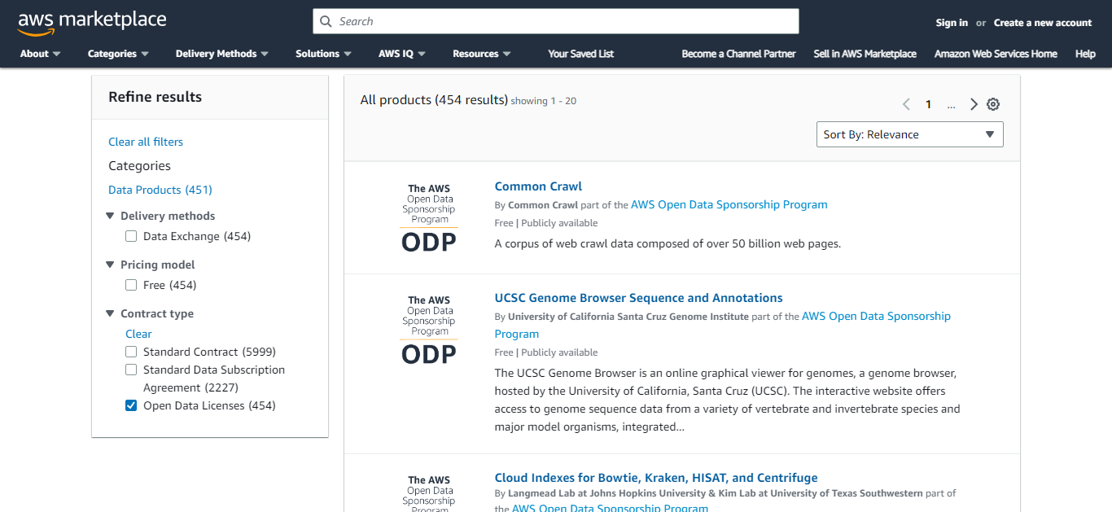Go to next results page arrow
The width and height of the screenshot is (1112, 512).
974,104
